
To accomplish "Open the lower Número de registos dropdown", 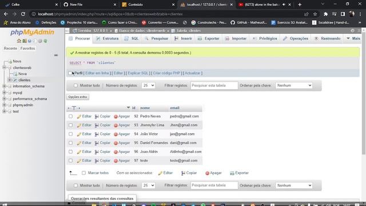I will click(148, 185).
